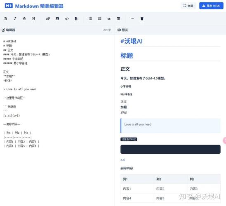Insert an ordered numbered list
Screen dimensions: 226x206
coord(99,19)
